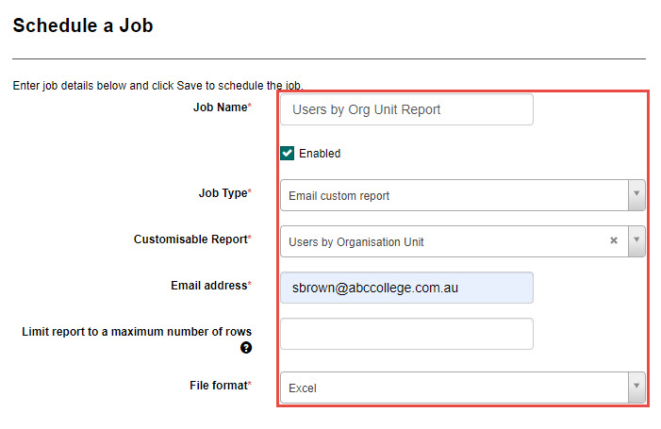
Task: Click the "Job Name" field label
Action: click(222, 107)
